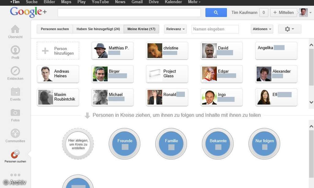Open Gmail in the top bar
Screen dimensions: 314x188
[137, 2]
